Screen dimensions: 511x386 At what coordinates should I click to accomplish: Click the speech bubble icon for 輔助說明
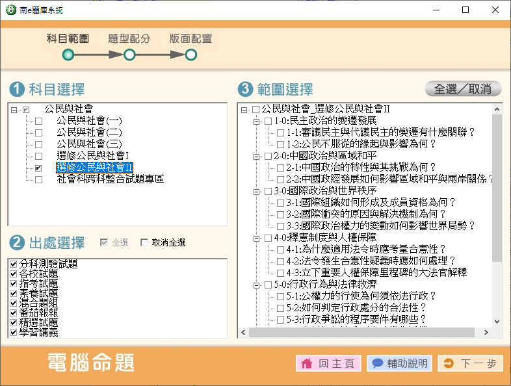[377, 364]
